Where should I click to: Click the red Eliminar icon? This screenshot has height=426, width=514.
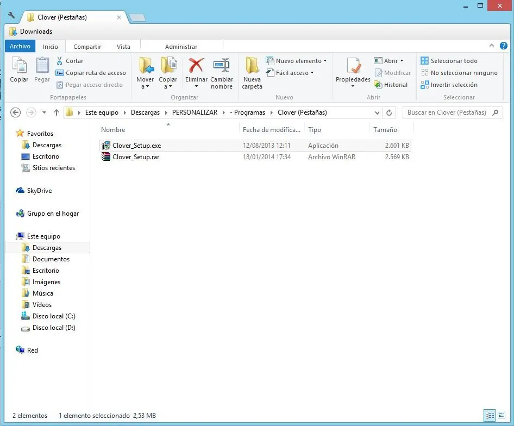196,65
